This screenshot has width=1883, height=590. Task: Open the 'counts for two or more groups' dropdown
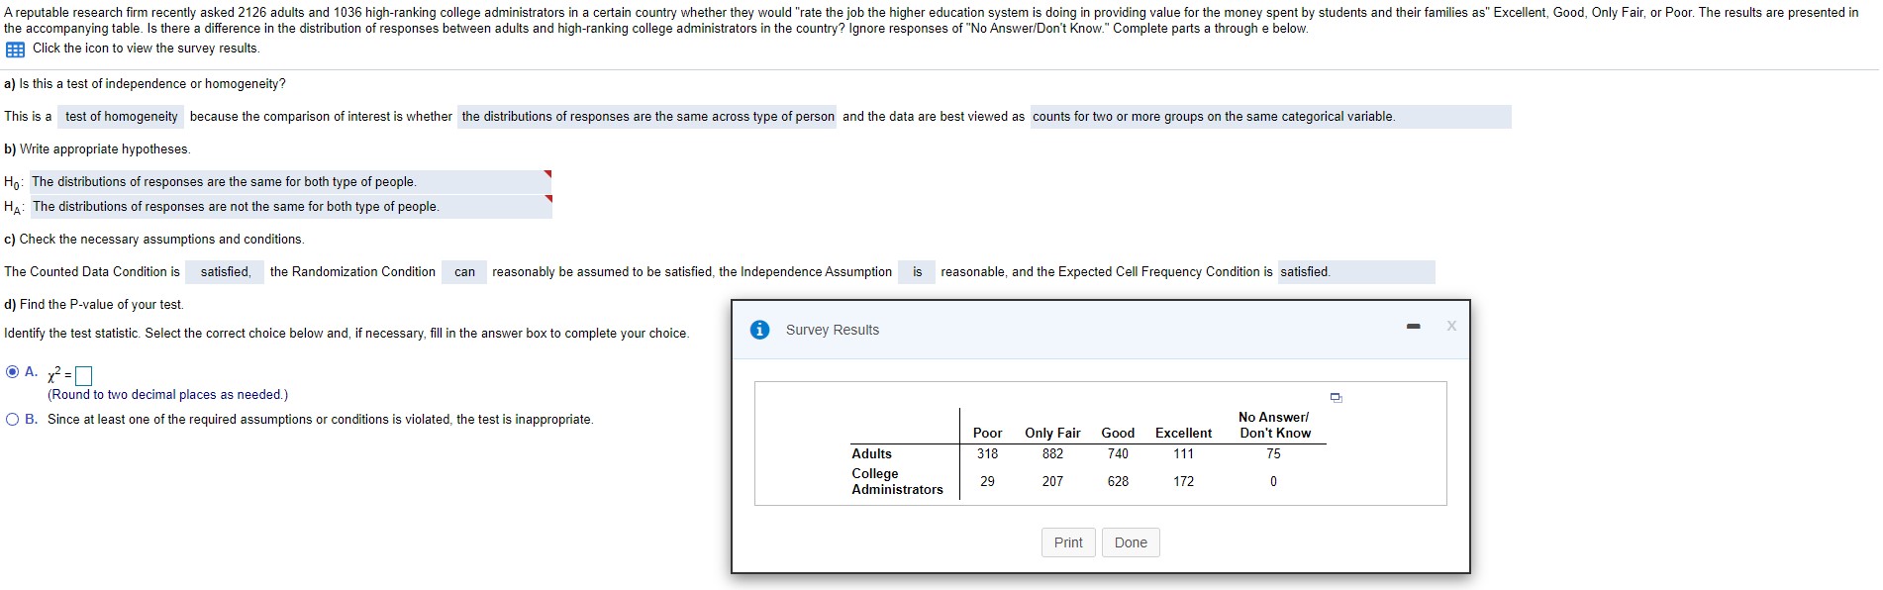tap(1270, 117)
